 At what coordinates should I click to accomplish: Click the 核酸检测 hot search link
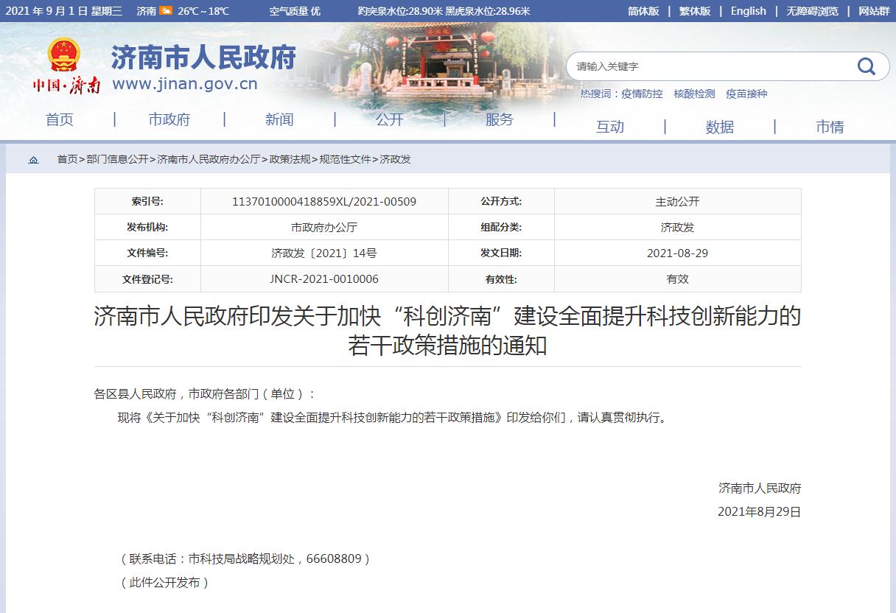(x=694, y=94)
